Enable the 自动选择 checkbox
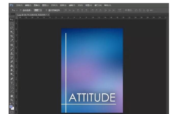The width and height of the screenshot is (171, 114). click(x=21, y=10)
